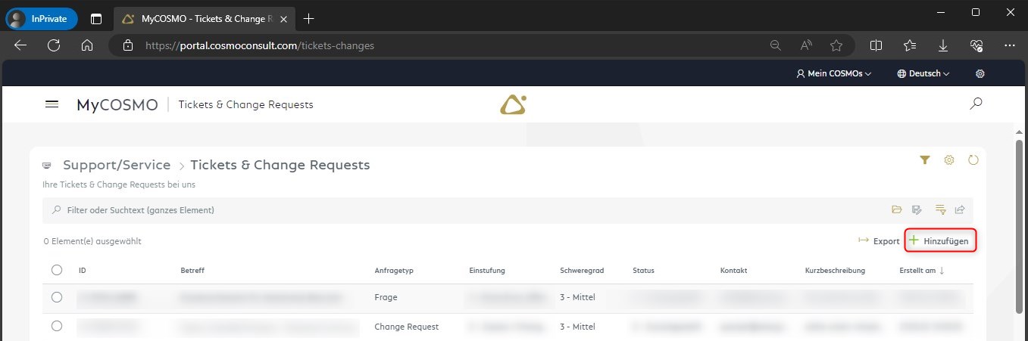
Task: Click the magnifier search icon in header
Action: click(x=976, y=104)
